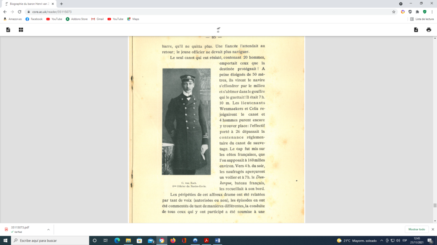
Task: Open the Windows Start menu
Action: click(5, 241)
